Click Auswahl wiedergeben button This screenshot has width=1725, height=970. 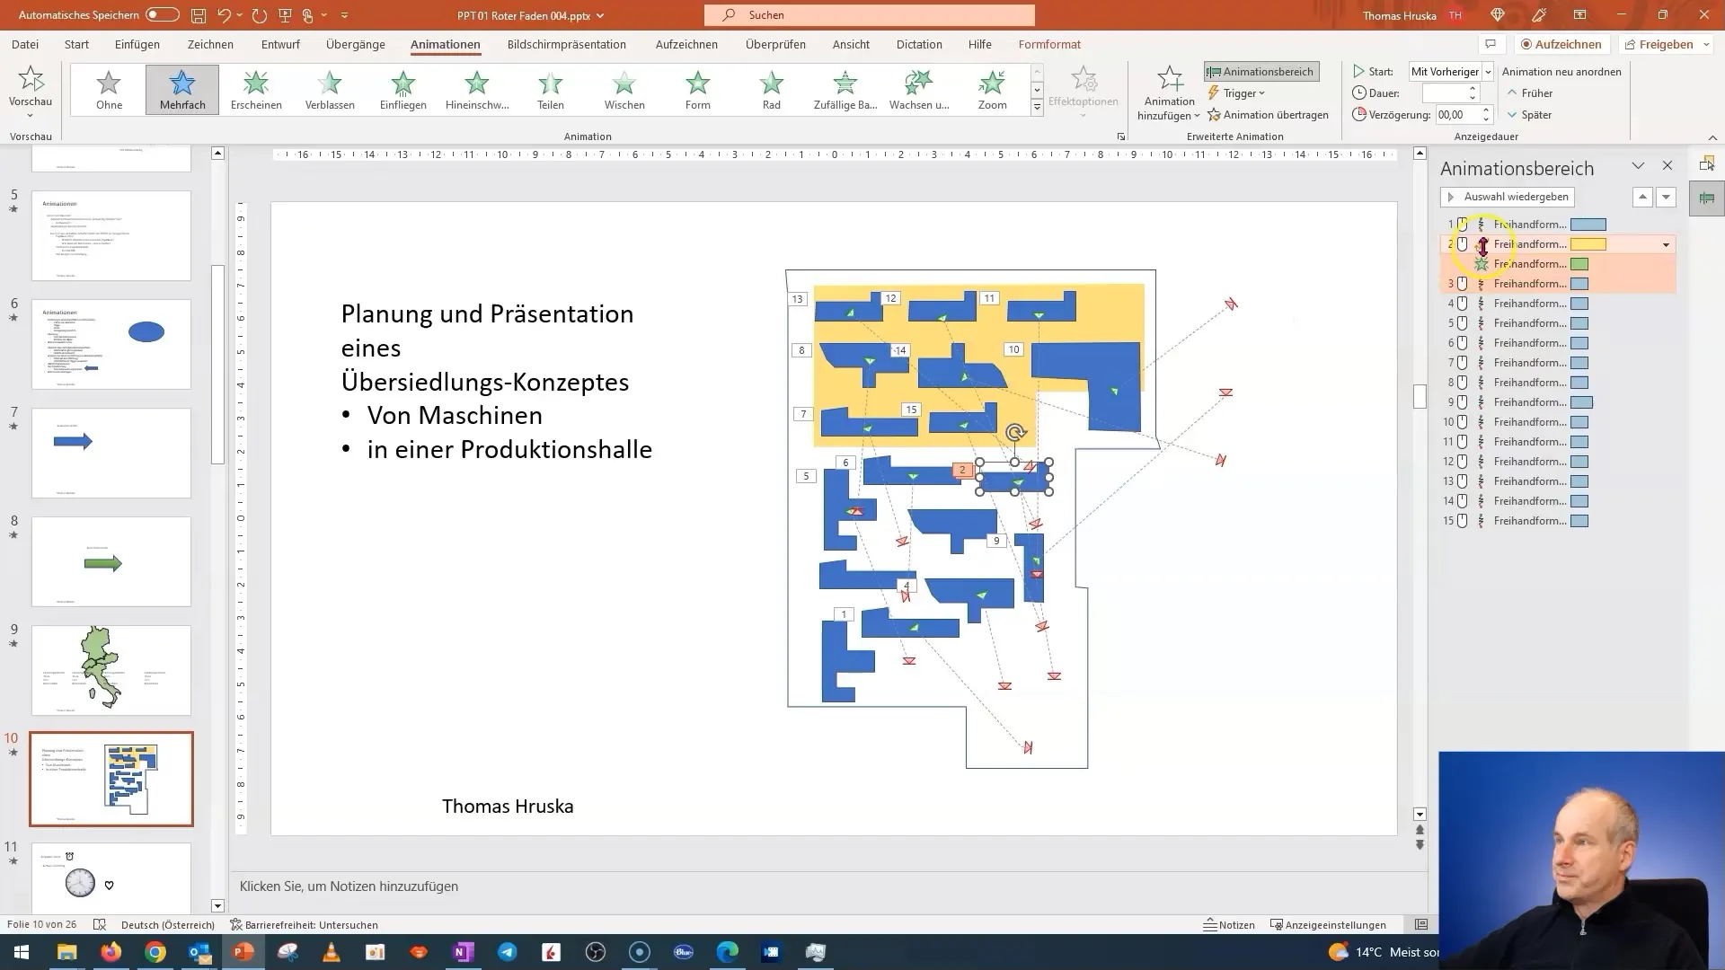[x=1507, y=197]
